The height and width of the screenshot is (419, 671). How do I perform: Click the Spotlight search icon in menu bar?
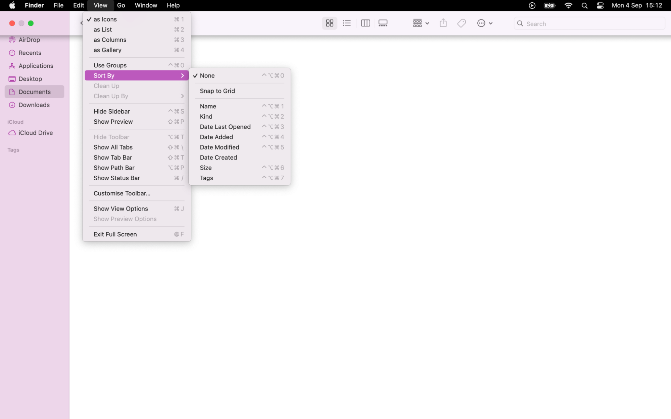584,5
